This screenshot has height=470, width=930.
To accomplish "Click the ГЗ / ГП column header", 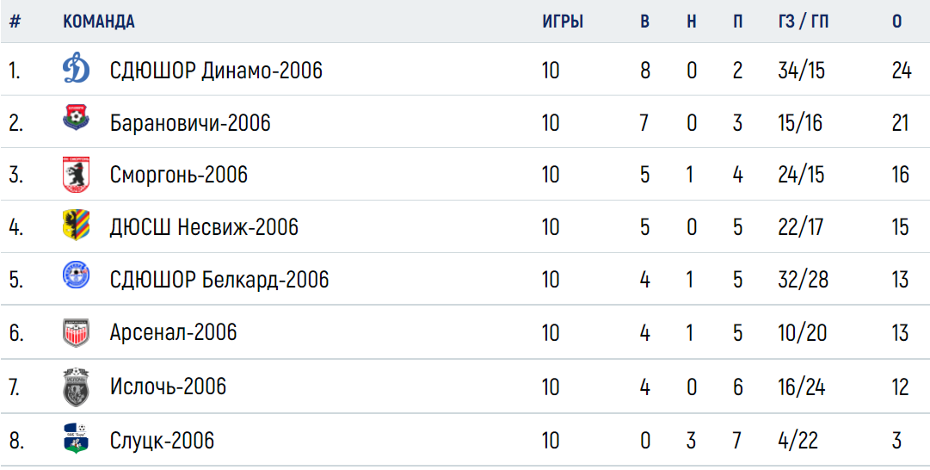I will point(803,22).
